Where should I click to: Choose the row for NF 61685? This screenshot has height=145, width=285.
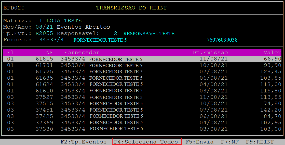(142, 78)
